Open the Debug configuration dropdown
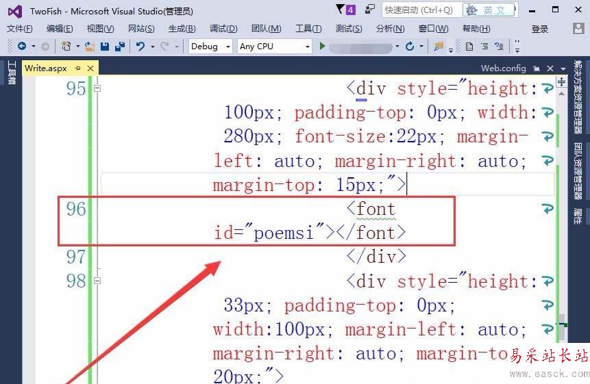This screenshot has width=590, height=384. (228, 47)
